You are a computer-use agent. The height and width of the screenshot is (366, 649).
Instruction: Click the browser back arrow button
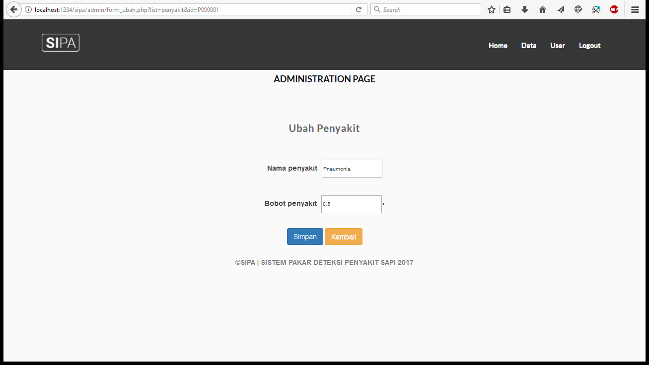13,9
